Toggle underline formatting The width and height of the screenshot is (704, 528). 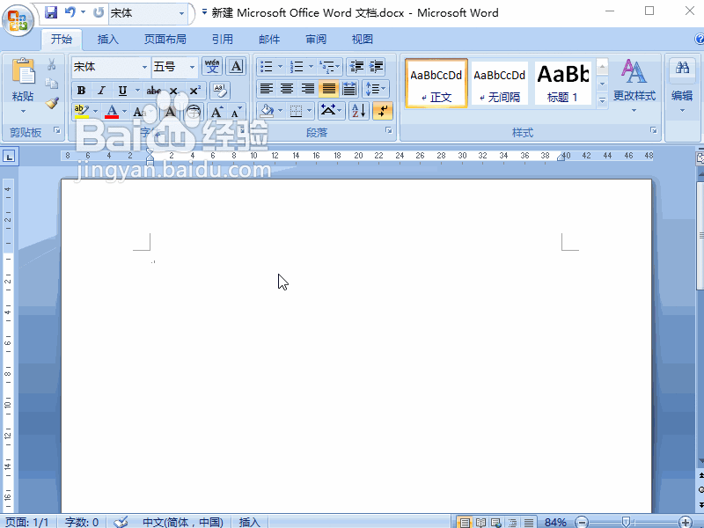pyautogui.click(x=122, y=91)
